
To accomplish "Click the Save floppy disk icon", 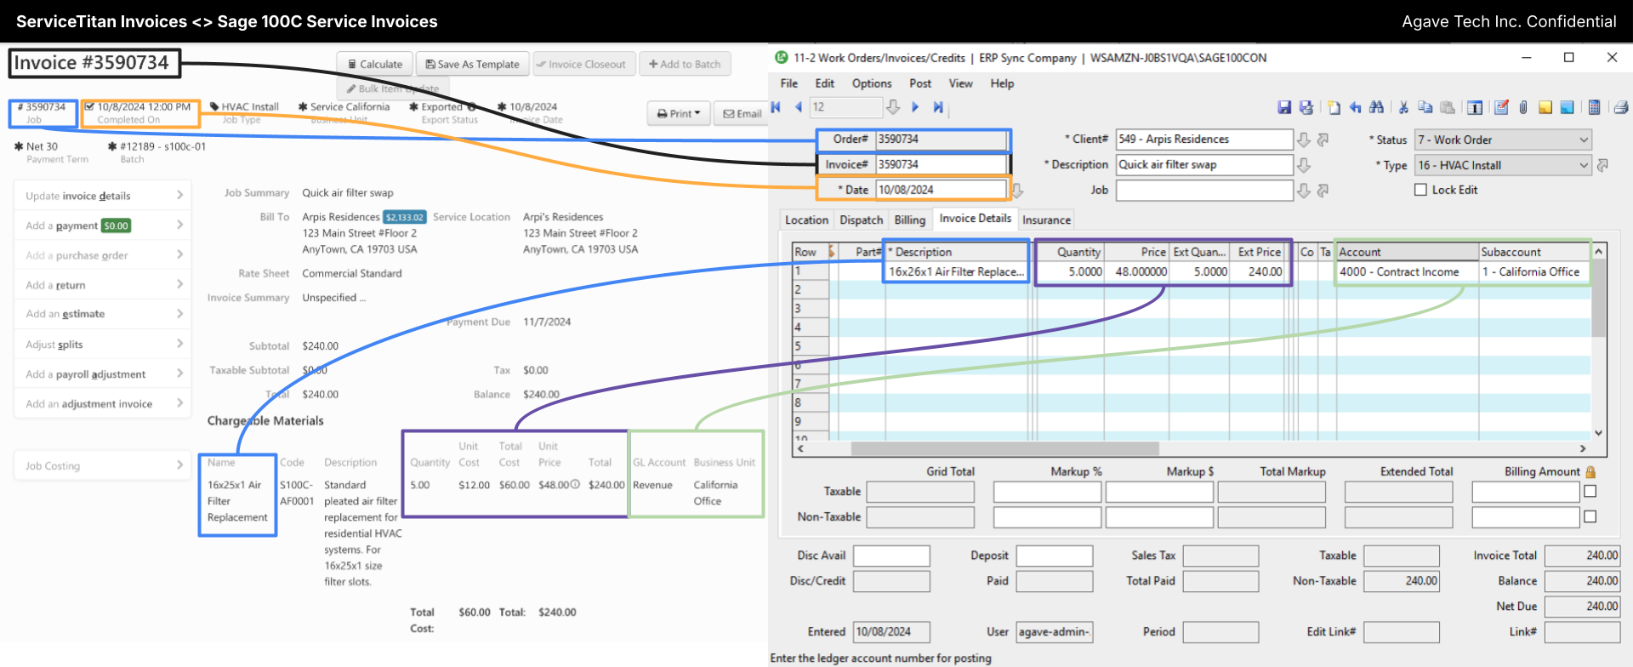I will pos(1284,107).
